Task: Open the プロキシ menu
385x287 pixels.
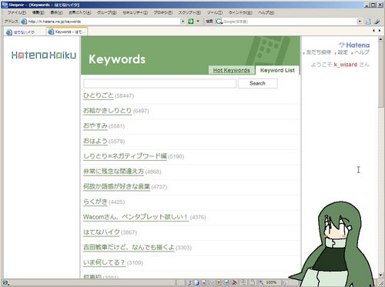Action: click(x=163, y=12)
